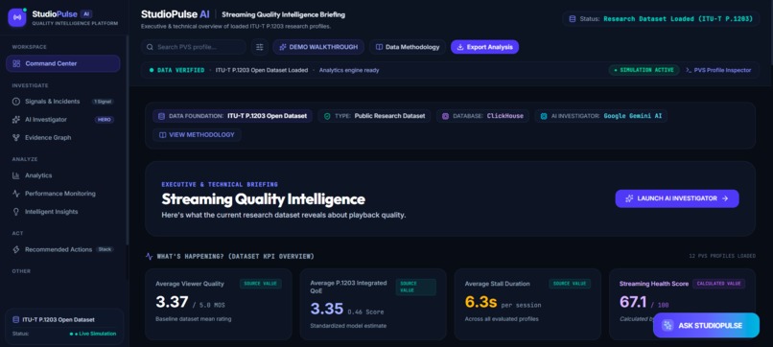This screenshot has height=347, width=773.
Task: Click the Command Center grid icon
Action: click(x=16, y=63)
